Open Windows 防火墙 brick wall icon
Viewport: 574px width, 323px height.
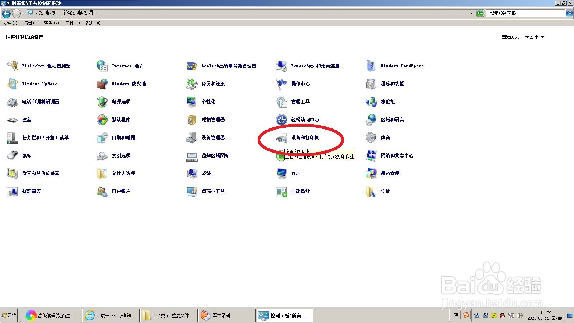click(x=102, y=84)
